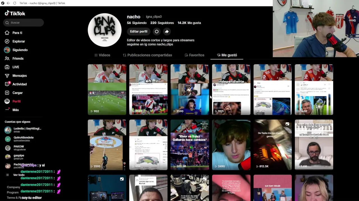
Task: Click the Buscar search field
Action: coord(24,23)
